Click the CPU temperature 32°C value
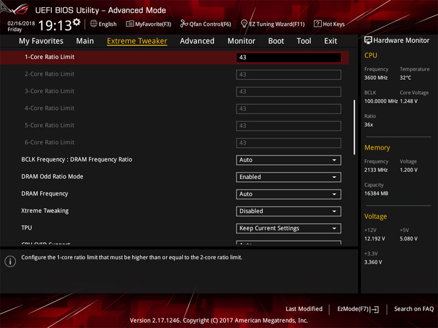The width and height of the screenshot is (438, 328). tap(405, 78)
